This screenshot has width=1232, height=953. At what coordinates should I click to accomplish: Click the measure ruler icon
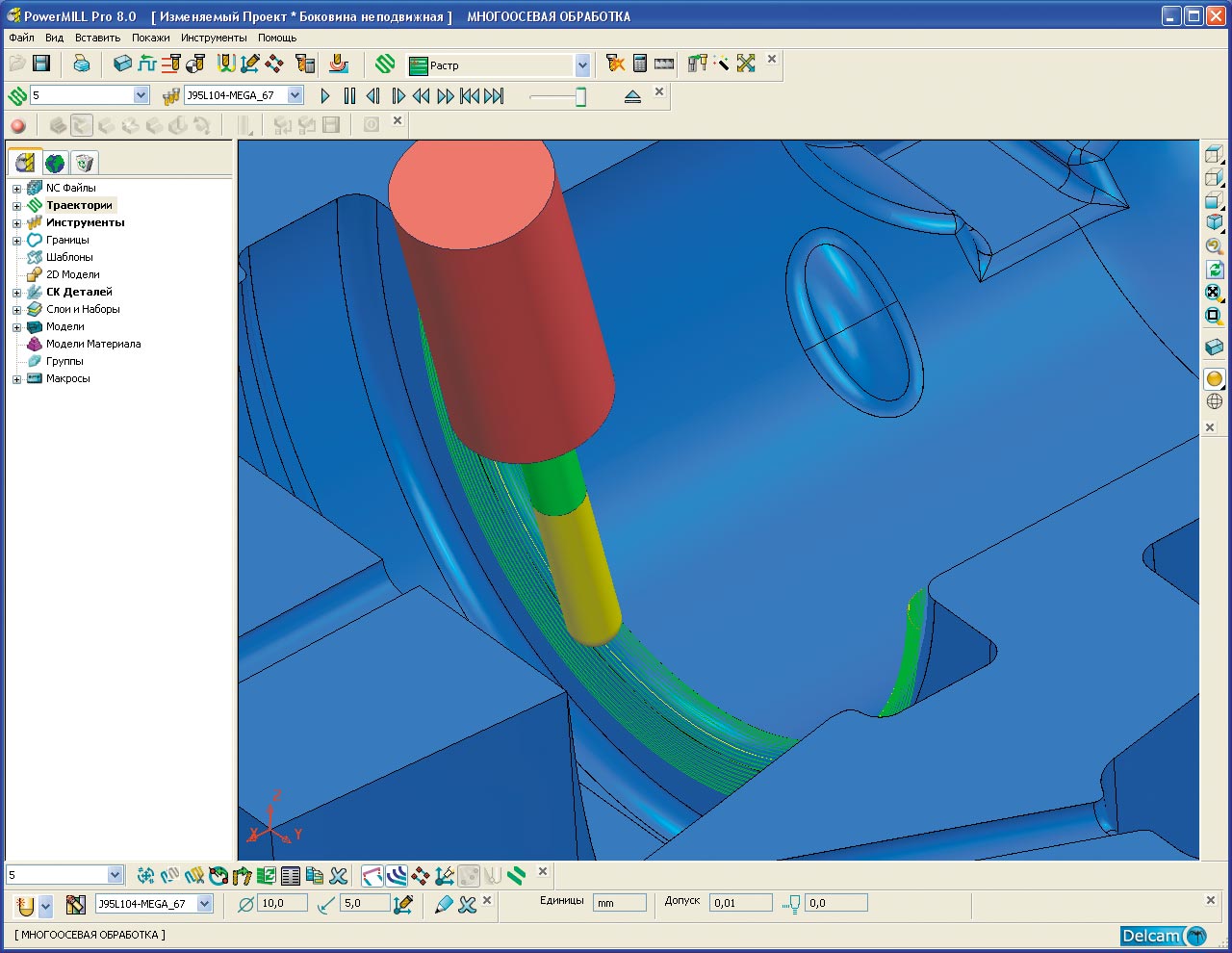[x=664, y=64]
